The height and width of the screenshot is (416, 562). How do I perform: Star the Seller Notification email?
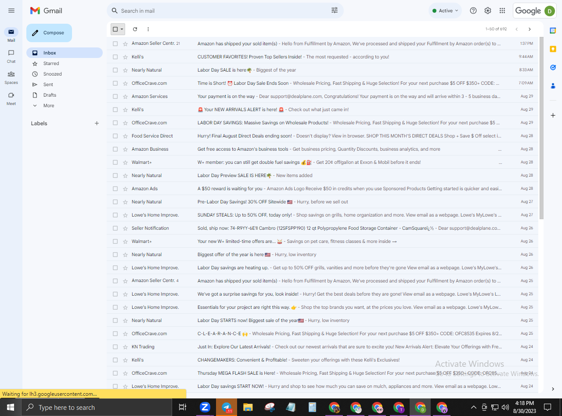(x=126, y=228)
